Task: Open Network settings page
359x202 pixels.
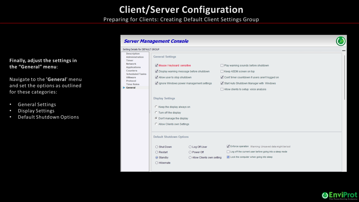Action: coord(131,64)
